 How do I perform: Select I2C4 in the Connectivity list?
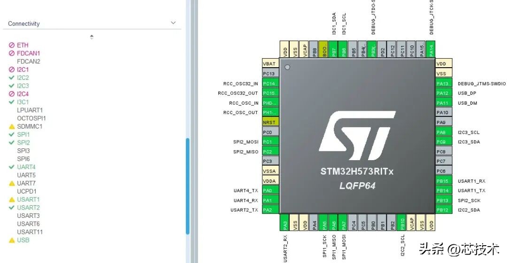23,93
